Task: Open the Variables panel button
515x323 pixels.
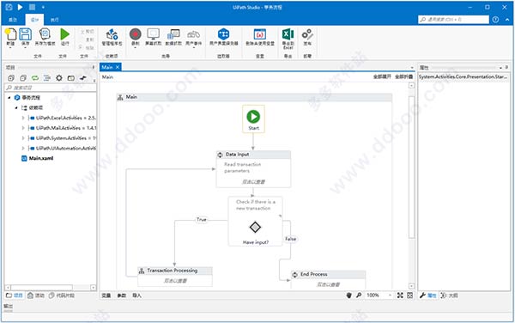Action: (106, 296)
